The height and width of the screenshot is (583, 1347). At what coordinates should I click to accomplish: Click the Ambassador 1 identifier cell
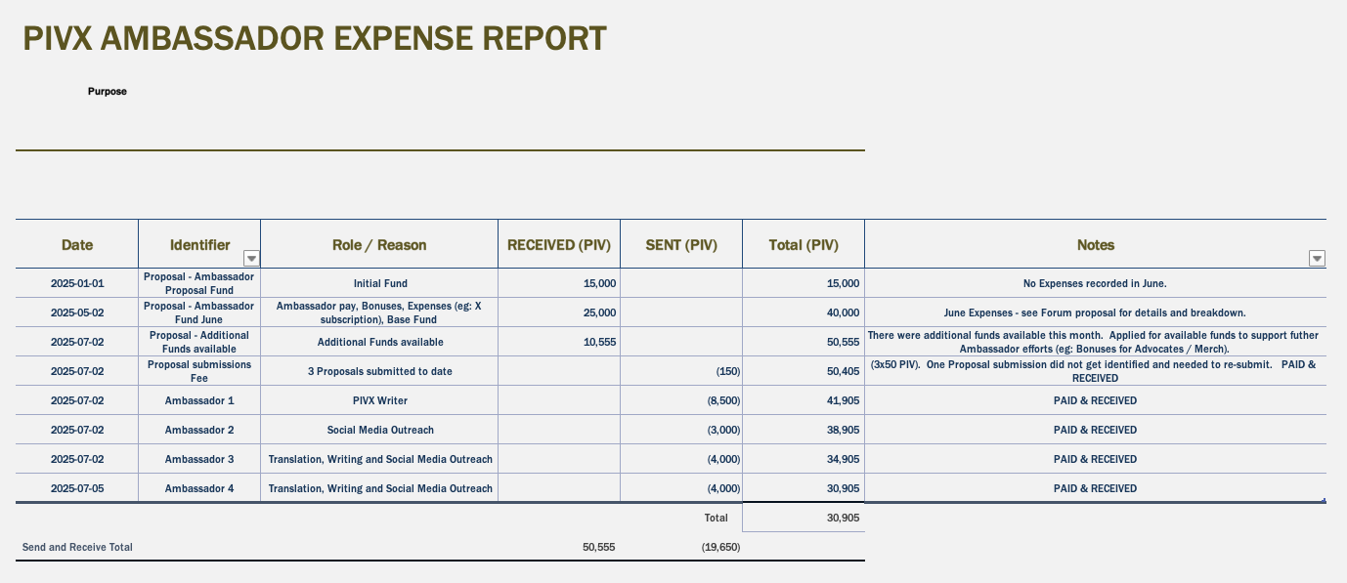point(199,400)
